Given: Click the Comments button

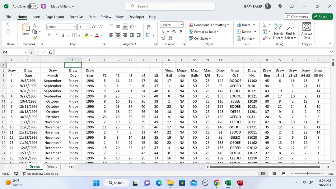Looking at the screenshot, I should coord(297,17).
